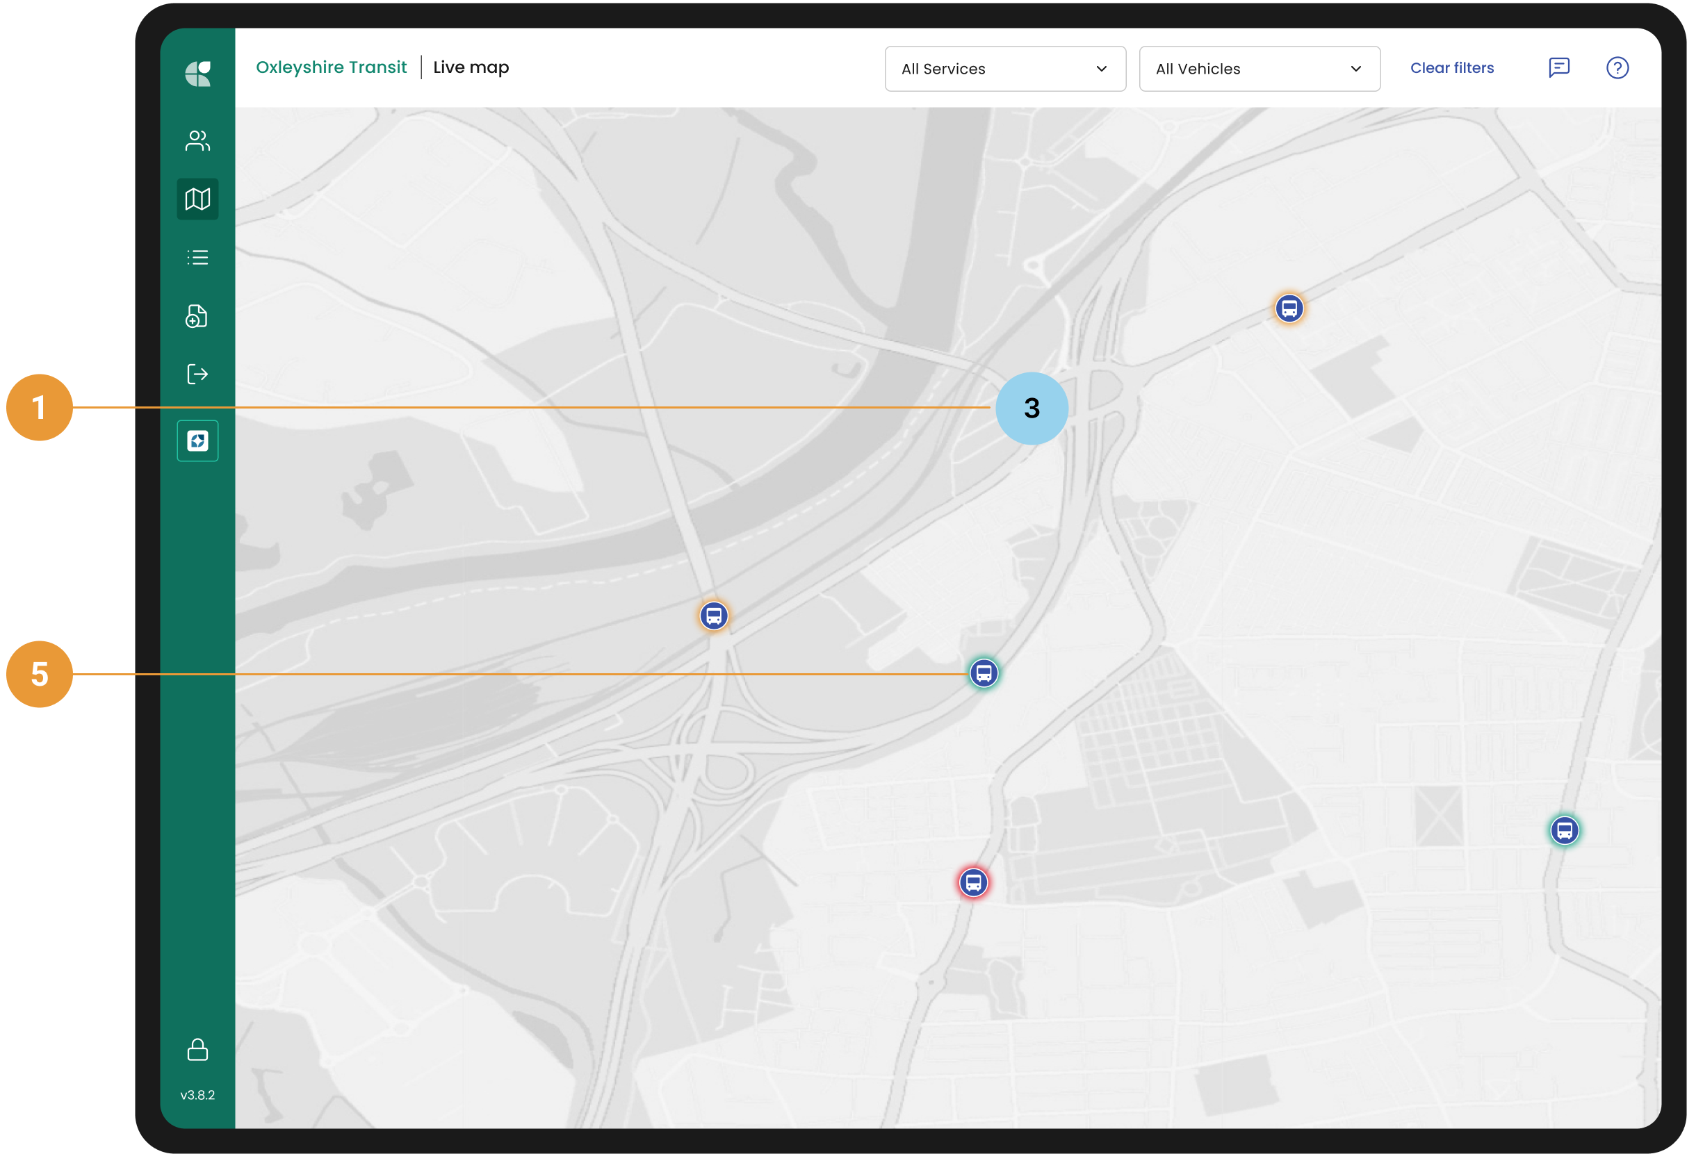Open the list view sidebar icon
Viewport: 1687px width, 1154px height.
(x=197, y=258)
